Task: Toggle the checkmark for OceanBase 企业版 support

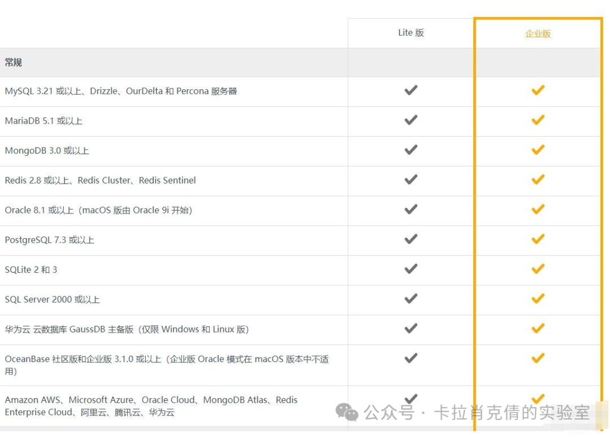Action: (537, 358)
